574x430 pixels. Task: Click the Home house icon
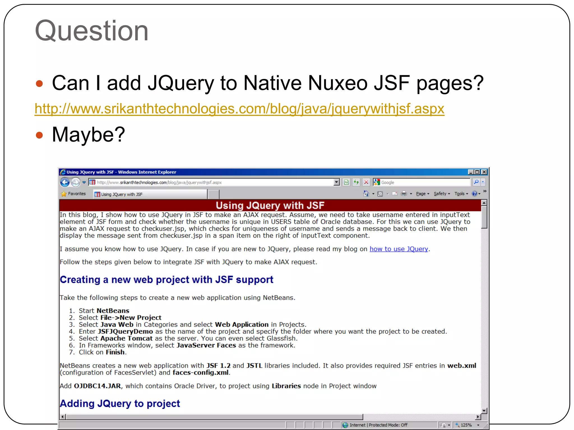click(366, 194)
